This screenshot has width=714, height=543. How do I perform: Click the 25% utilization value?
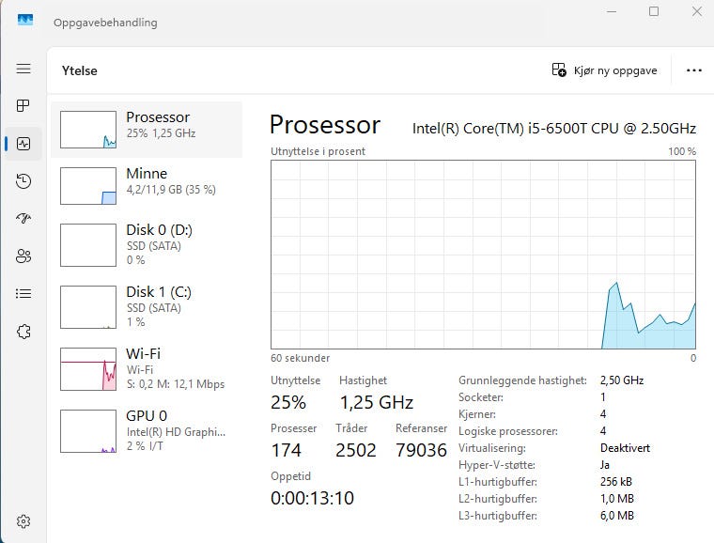(x=288, y=402)
